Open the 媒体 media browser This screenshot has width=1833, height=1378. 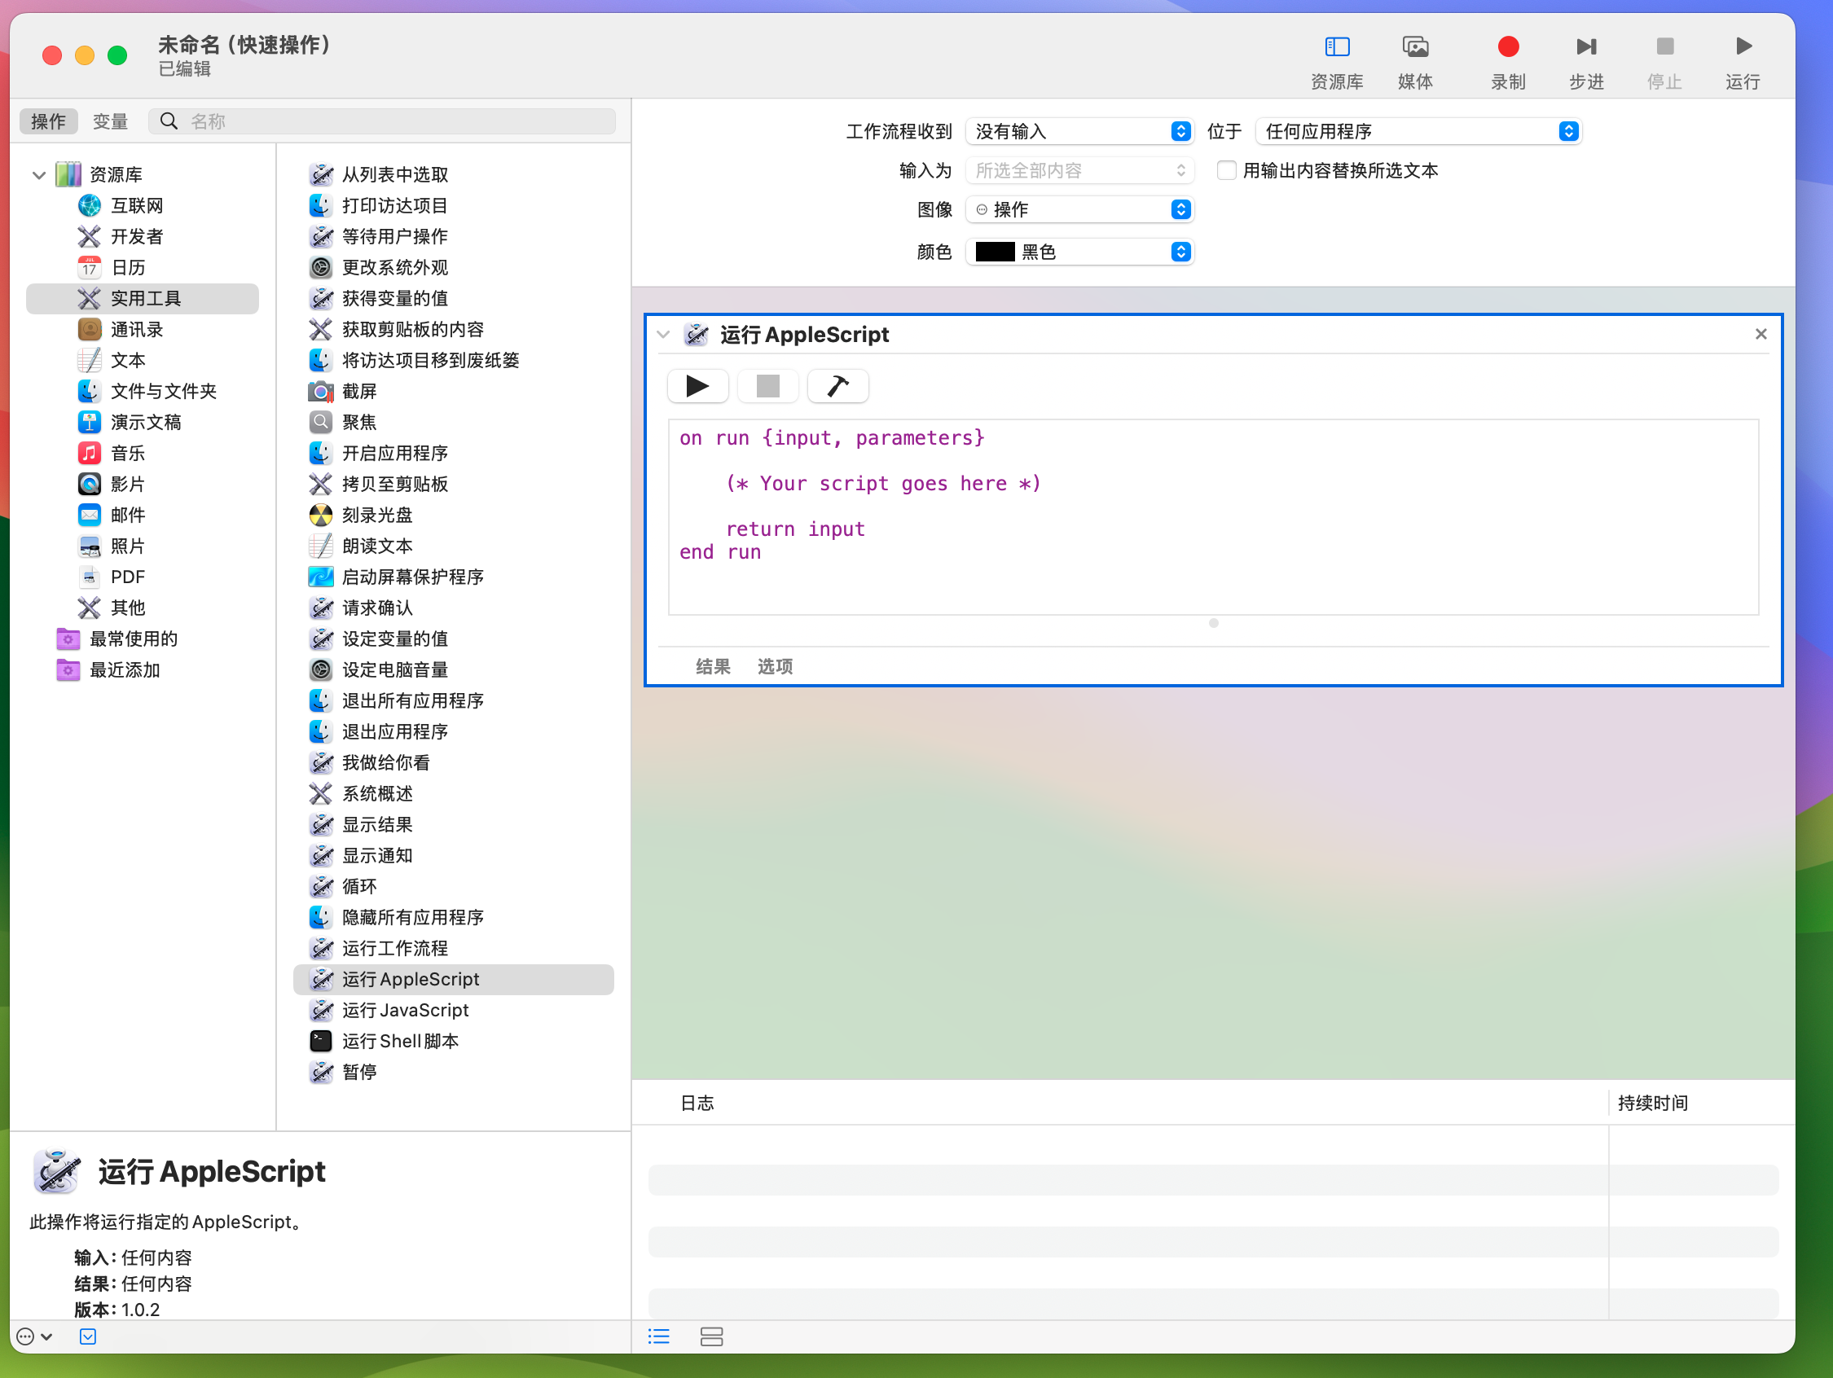pyautogui.click(x=1414, y=61)
